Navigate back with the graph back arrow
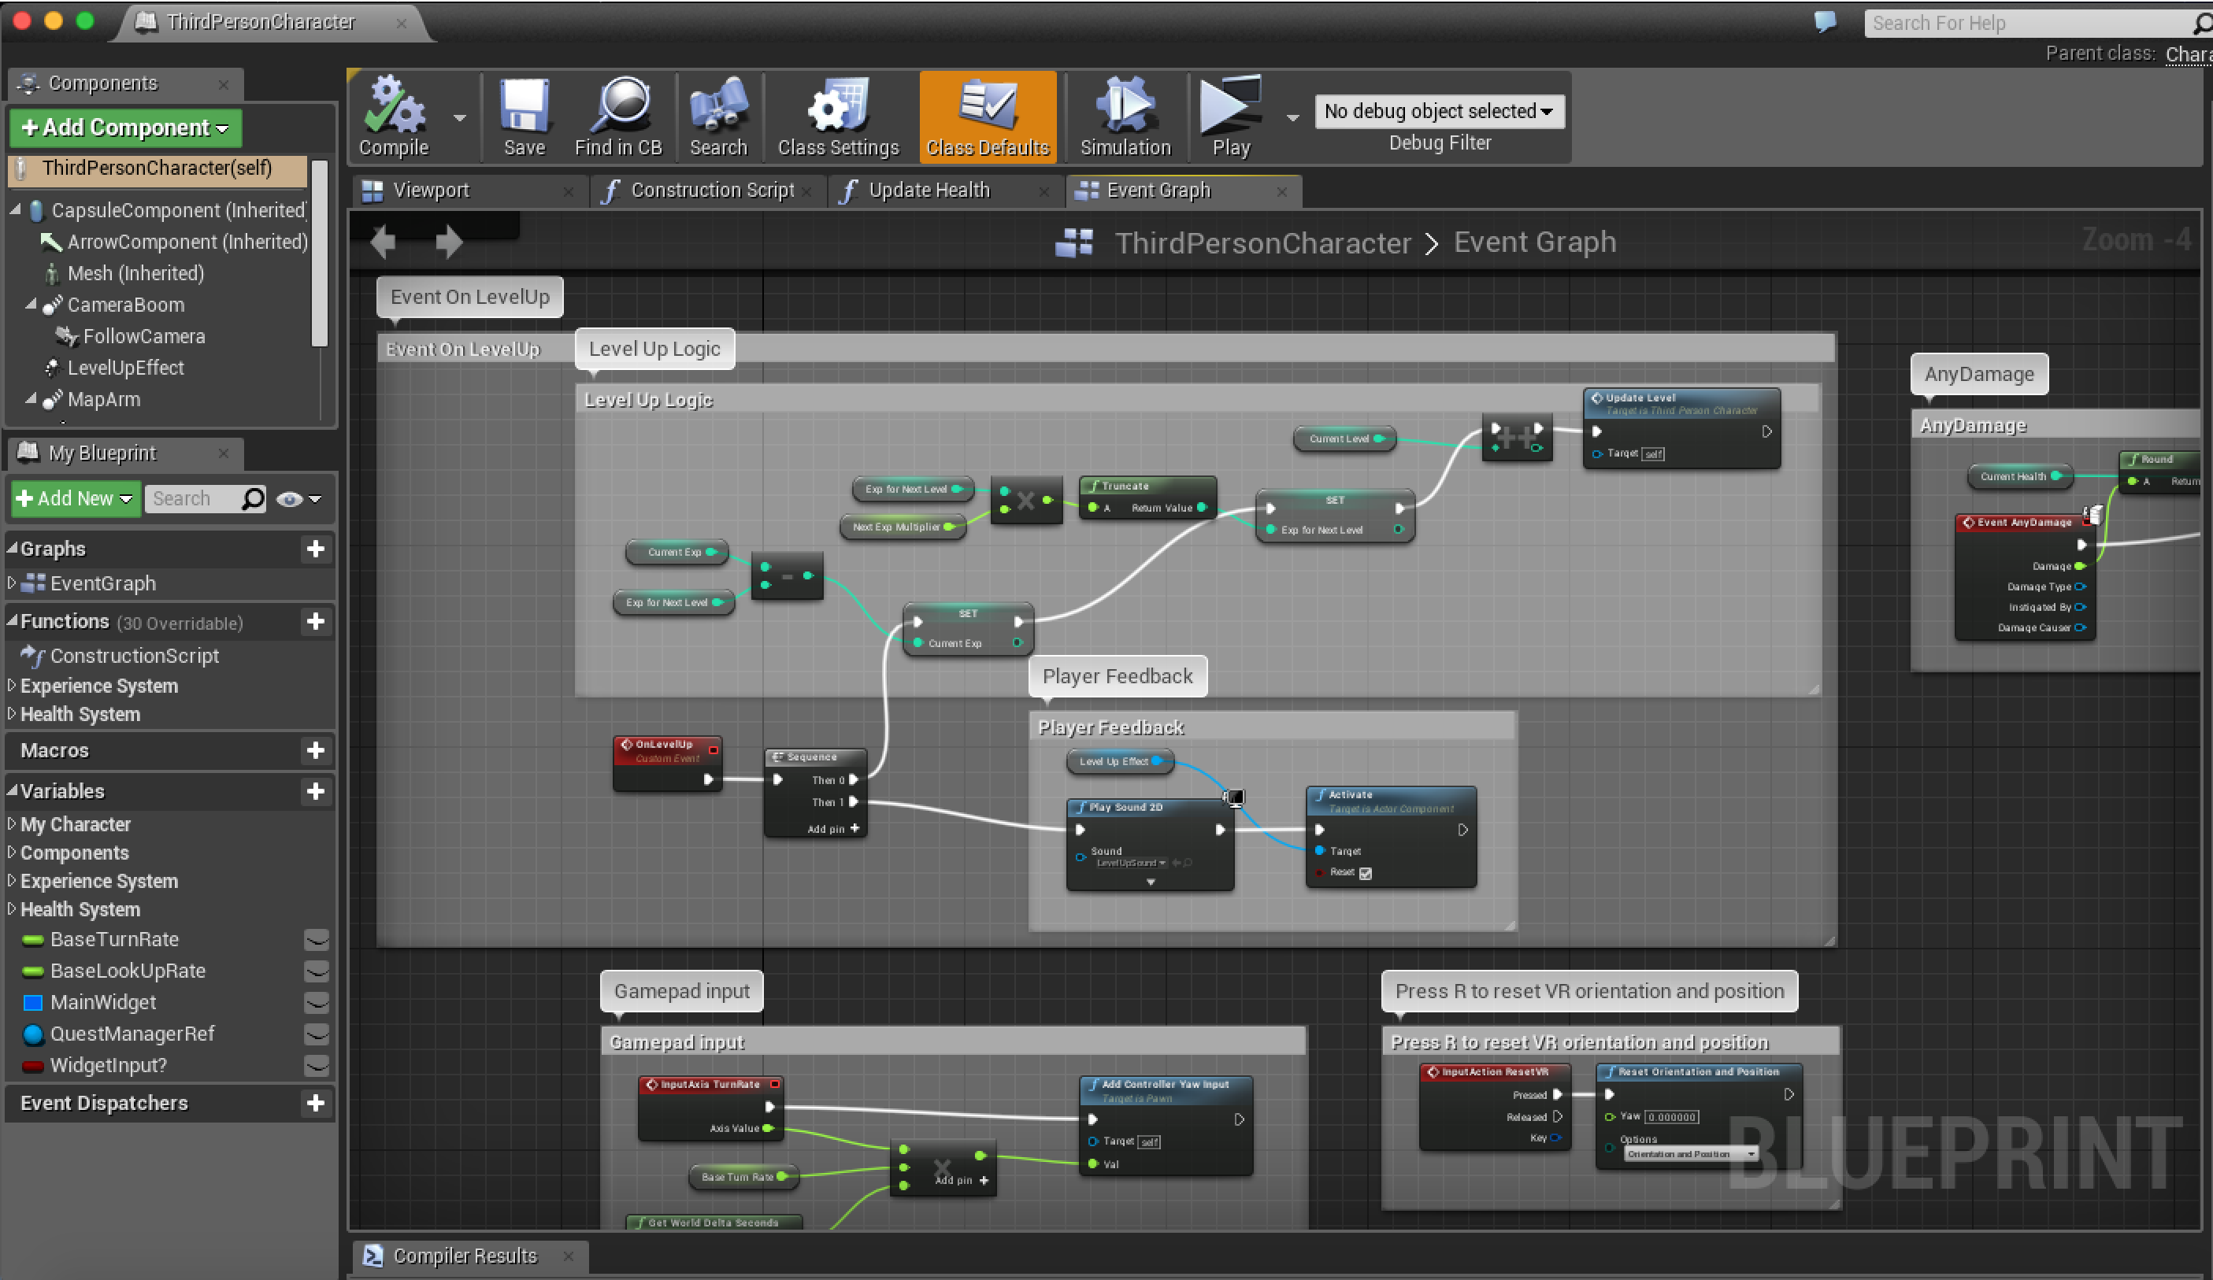Screen dimensions: 2213x1280 click(383, 242)
